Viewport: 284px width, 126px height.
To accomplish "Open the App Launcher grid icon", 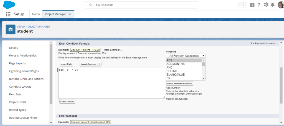I will [x=8, y=14].
